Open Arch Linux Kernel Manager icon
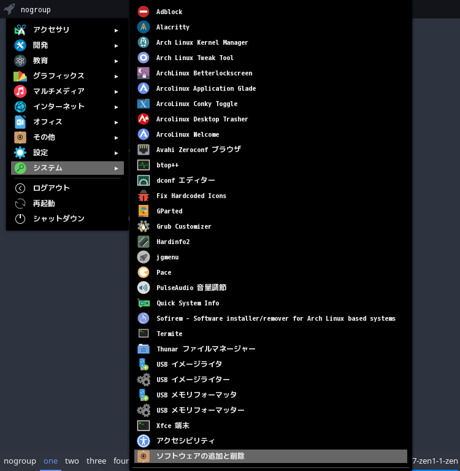 pos(144,42)
